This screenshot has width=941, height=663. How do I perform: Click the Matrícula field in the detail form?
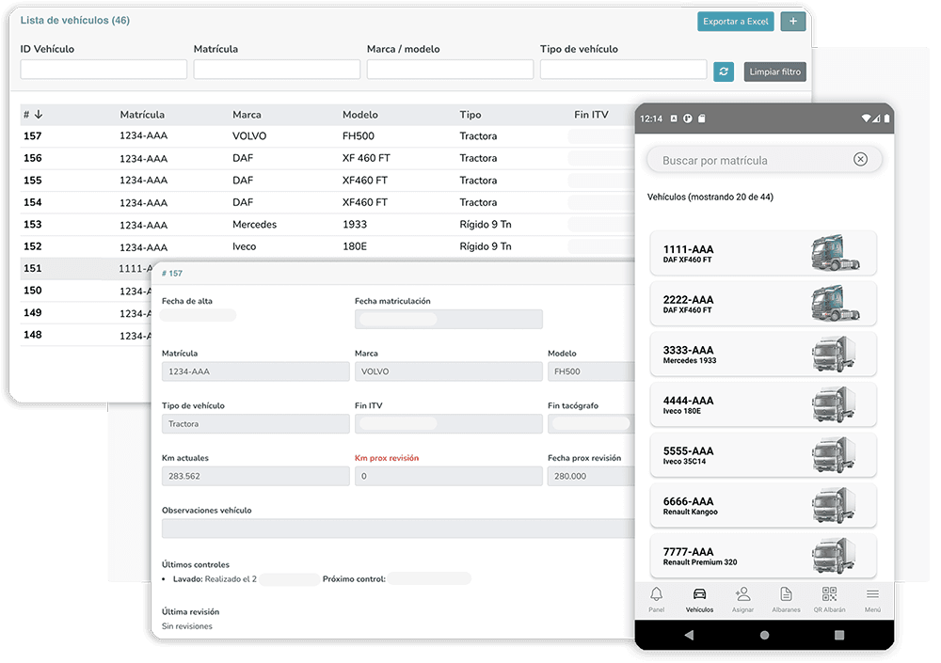click(256, 371)
